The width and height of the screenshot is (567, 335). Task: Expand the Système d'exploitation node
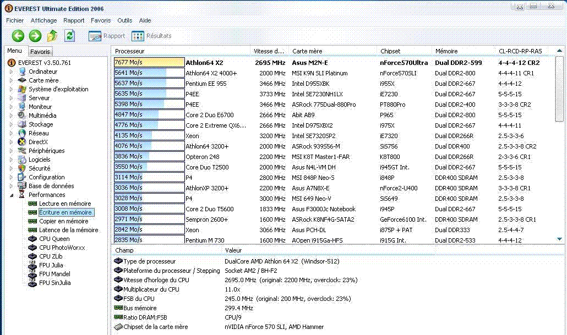pos(11,89)
